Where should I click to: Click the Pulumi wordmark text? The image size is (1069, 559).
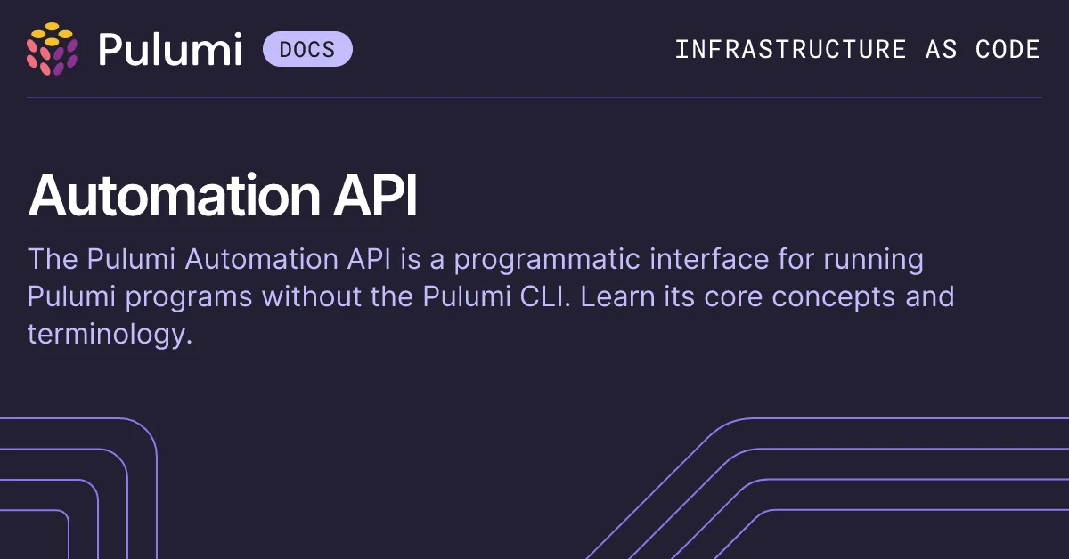(170, 49)
